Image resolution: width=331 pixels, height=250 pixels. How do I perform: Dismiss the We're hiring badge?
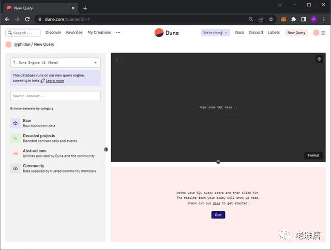coord(225,33)
